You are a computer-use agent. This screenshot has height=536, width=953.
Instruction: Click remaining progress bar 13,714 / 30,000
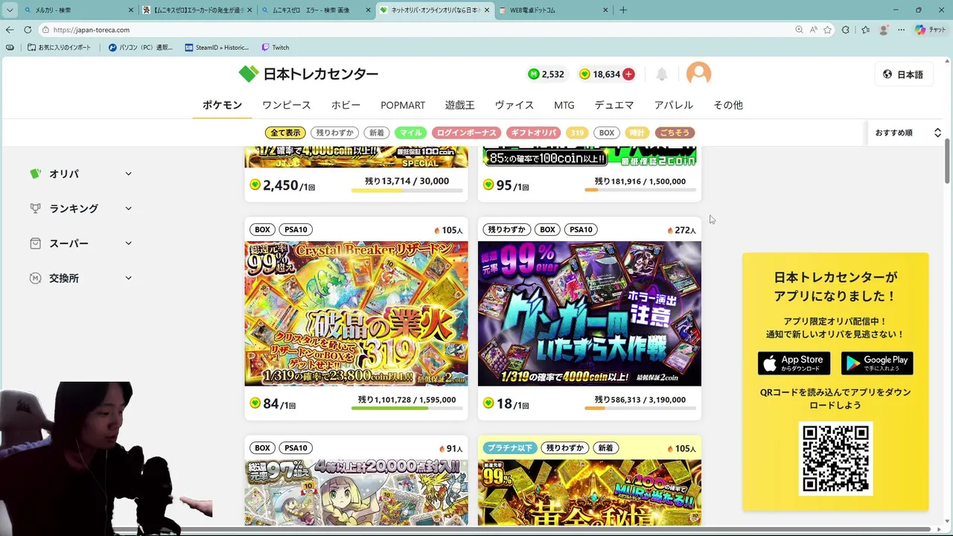[x=407, y=190]
